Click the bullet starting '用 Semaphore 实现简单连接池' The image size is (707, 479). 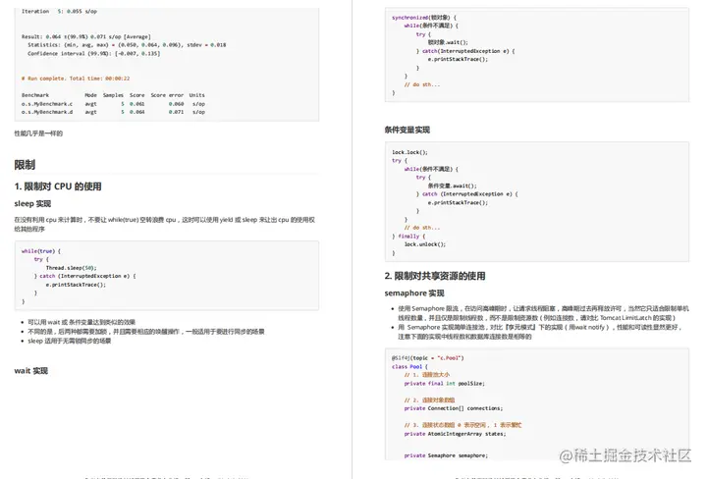coord(540,332)
